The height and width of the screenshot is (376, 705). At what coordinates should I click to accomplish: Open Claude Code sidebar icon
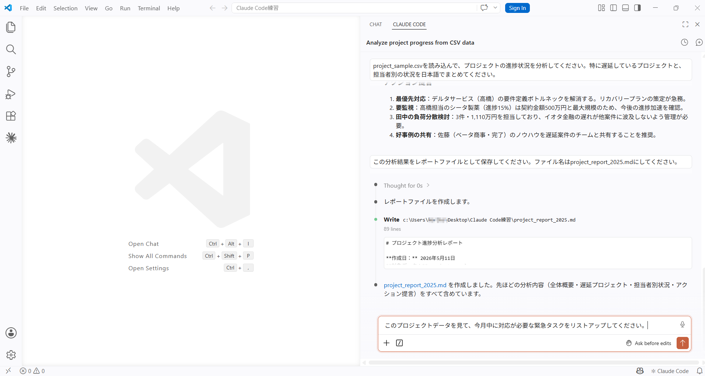11,138
